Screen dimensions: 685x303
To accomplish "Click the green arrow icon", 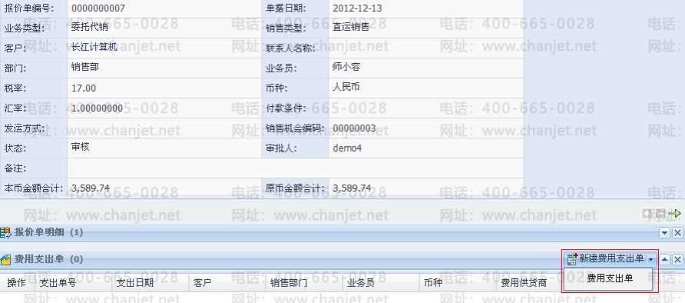I will coord(675,213).
